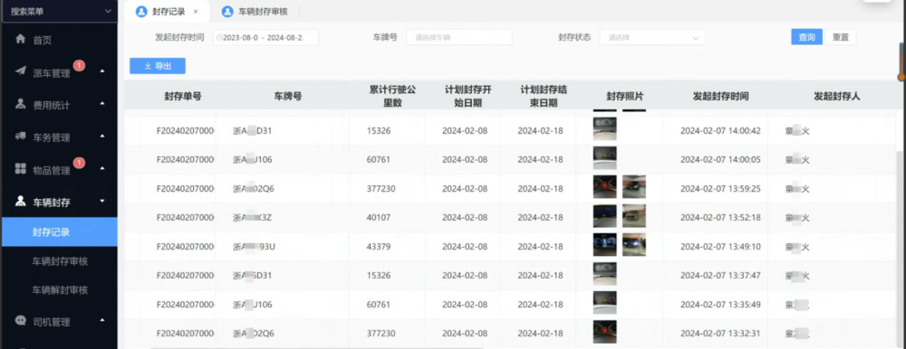The image size is (906, 349).
Task: Click the 累计行驶公里数 column header
Action: pyautogui.click(x=392, y=97)
